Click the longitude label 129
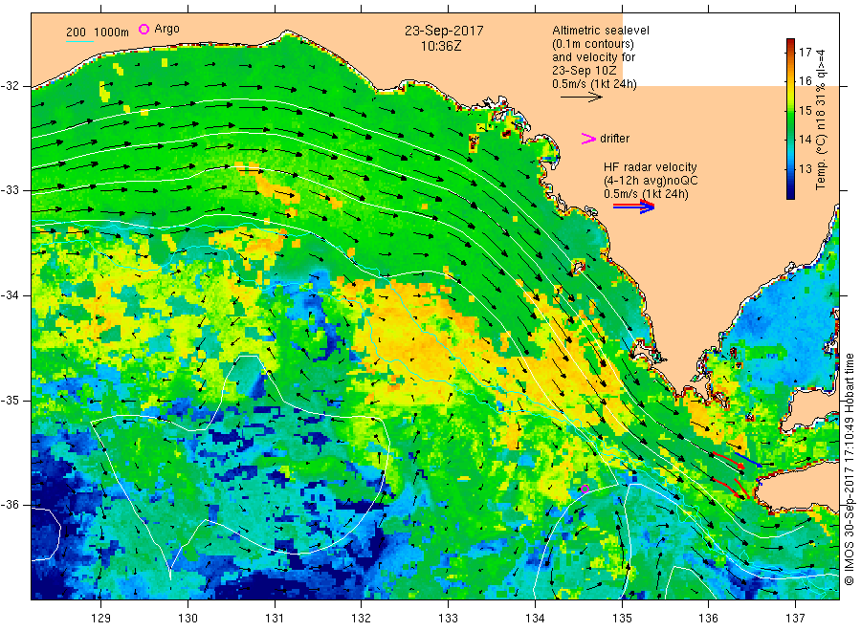 tap(101, 619)
